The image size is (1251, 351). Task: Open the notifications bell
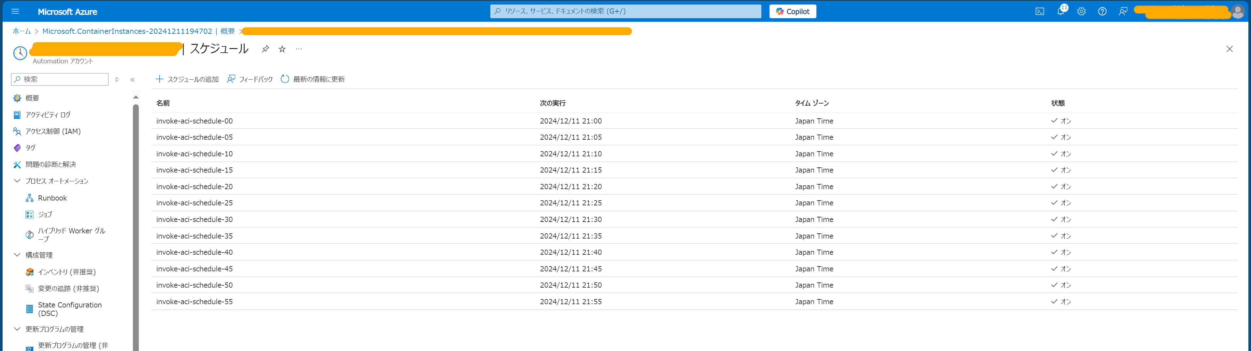coord(1061,11)
